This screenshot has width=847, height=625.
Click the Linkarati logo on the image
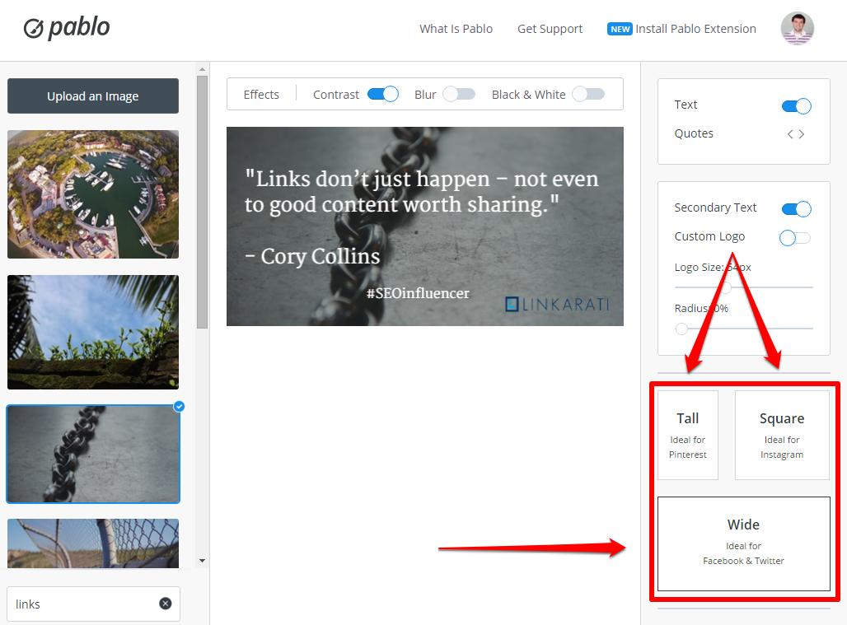(x=556, y=304)
